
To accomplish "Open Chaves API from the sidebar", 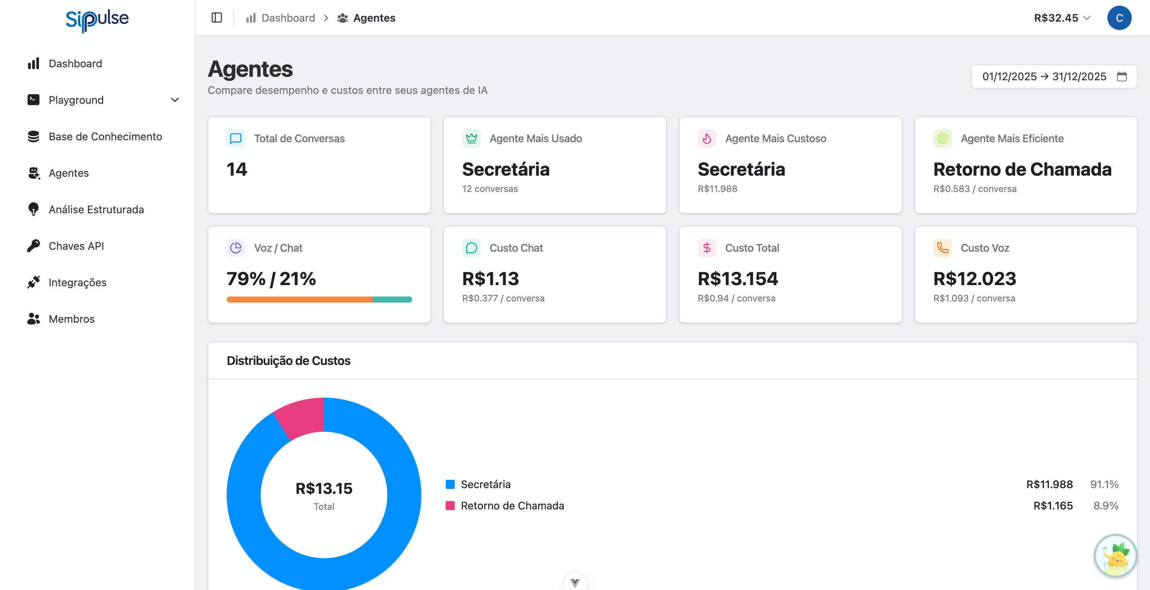I will click(76, 246).
